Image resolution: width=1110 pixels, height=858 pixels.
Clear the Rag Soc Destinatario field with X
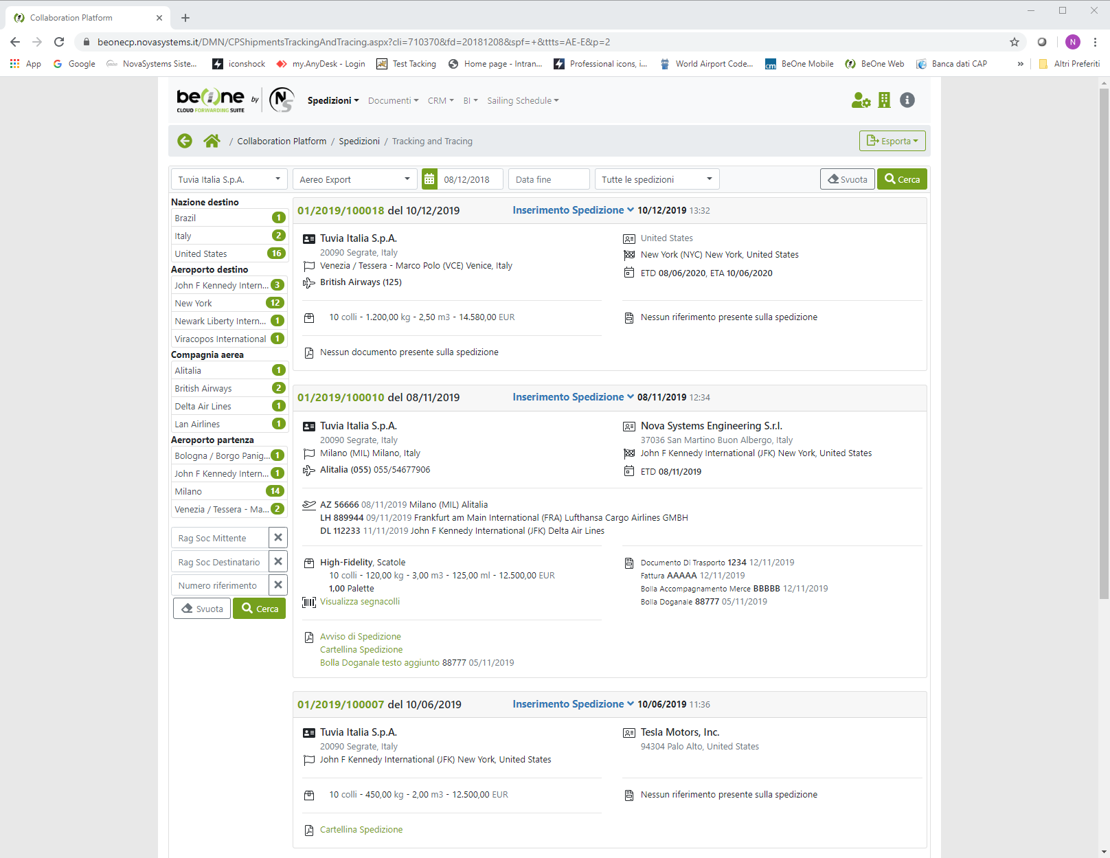(x=278, y=561)
